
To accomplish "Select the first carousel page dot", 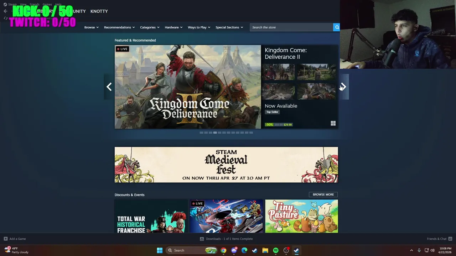I will (201, 133).
